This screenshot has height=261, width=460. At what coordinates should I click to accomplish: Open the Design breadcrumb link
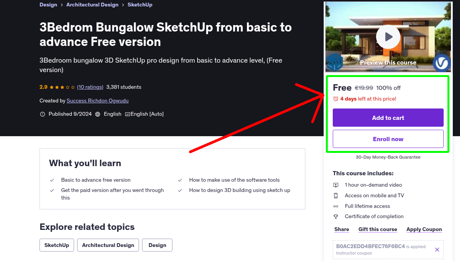[x=48, y=5]
